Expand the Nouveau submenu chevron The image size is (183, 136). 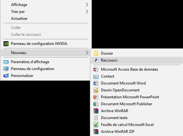(87, 53)
